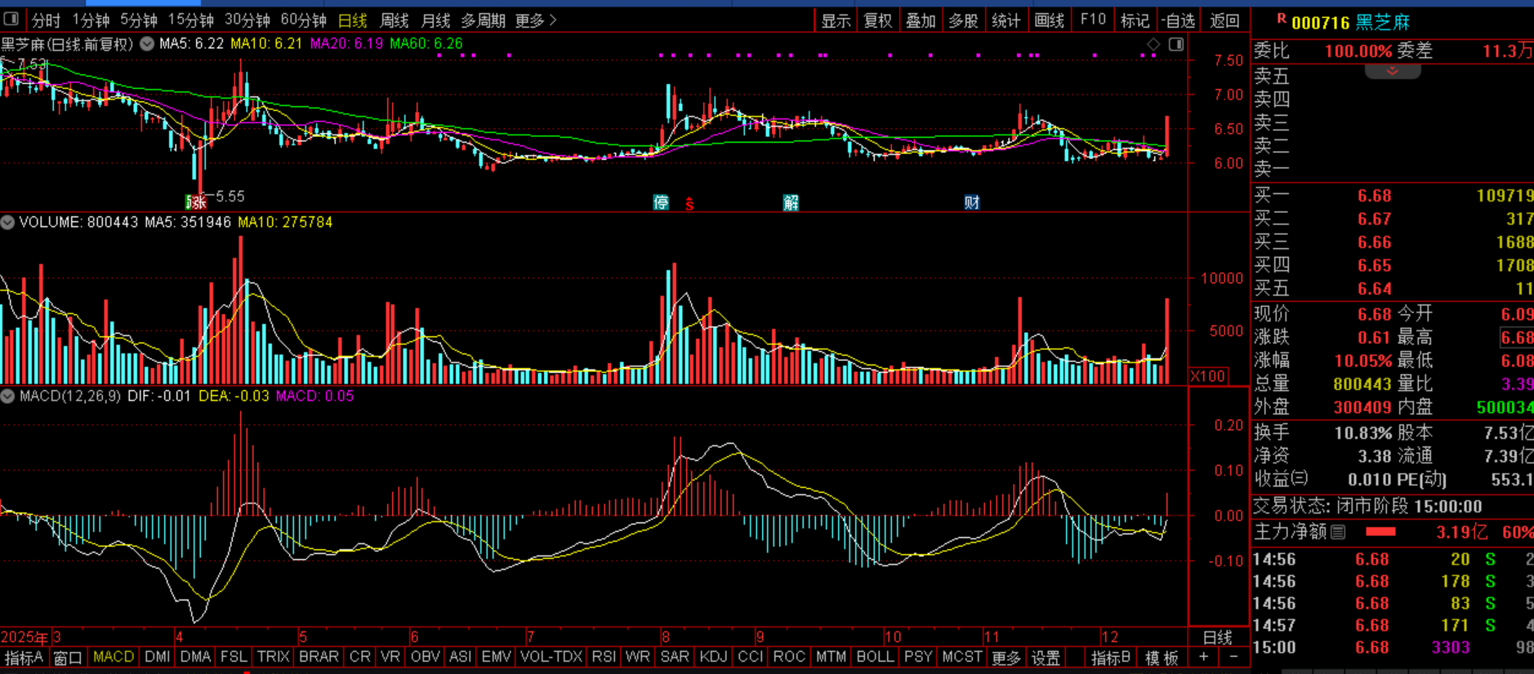
Task: Click the red S marker below candles
Action: tap(689, 204)
